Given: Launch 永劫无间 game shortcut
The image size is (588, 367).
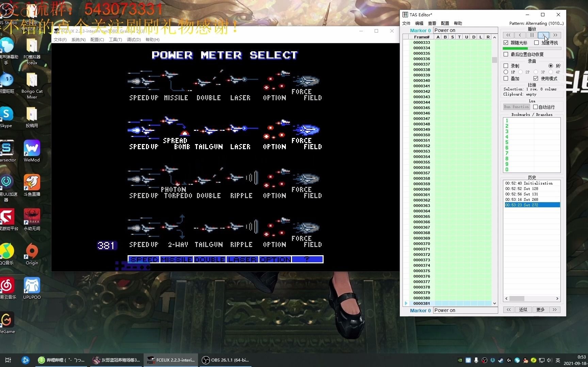Looking at the screenshot, I should (32, 220).
